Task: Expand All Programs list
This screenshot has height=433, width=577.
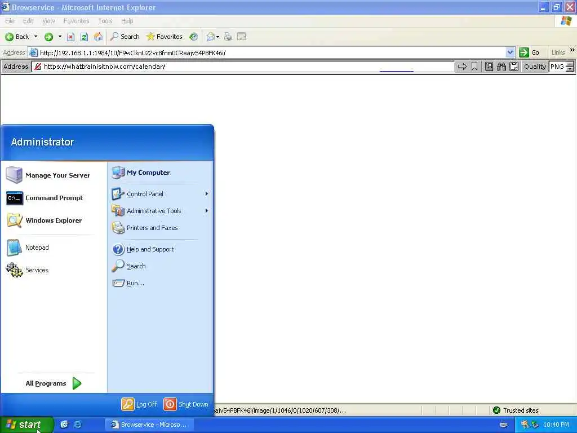Action: coord(54,383)
